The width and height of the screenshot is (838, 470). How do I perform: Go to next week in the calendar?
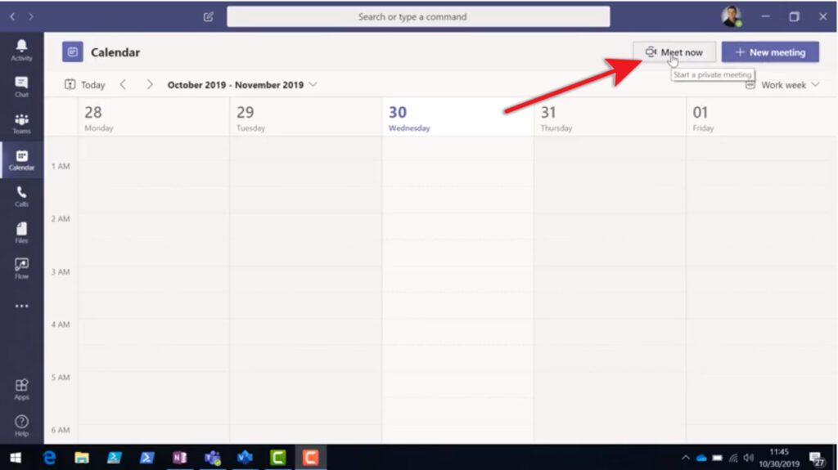pyautogui.click(x=150, y=85)
